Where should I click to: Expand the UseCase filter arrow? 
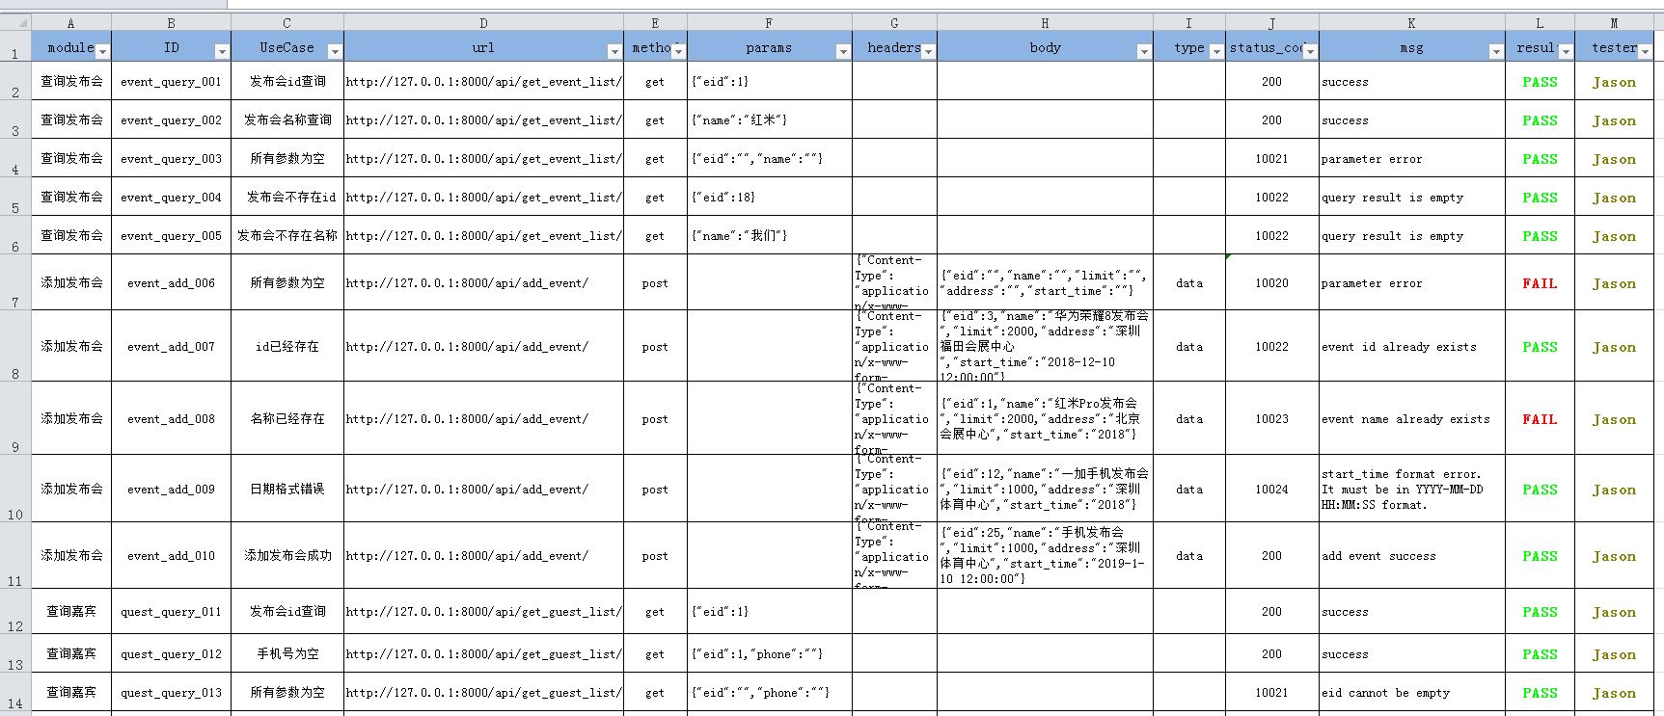point(335,51)
